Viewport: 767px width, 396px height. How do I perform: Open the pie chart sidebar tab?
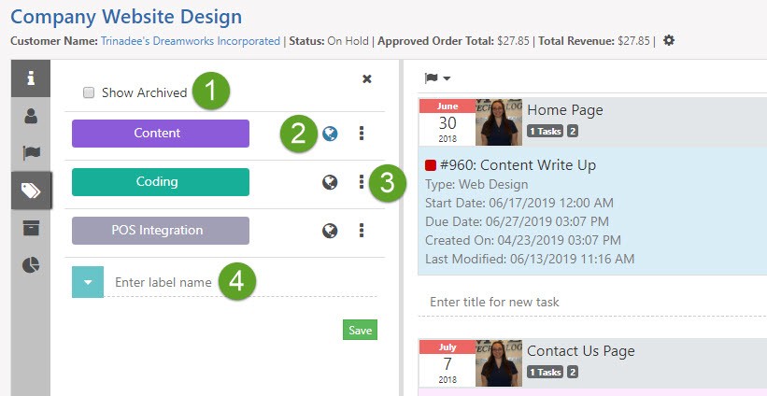(31, 265)
